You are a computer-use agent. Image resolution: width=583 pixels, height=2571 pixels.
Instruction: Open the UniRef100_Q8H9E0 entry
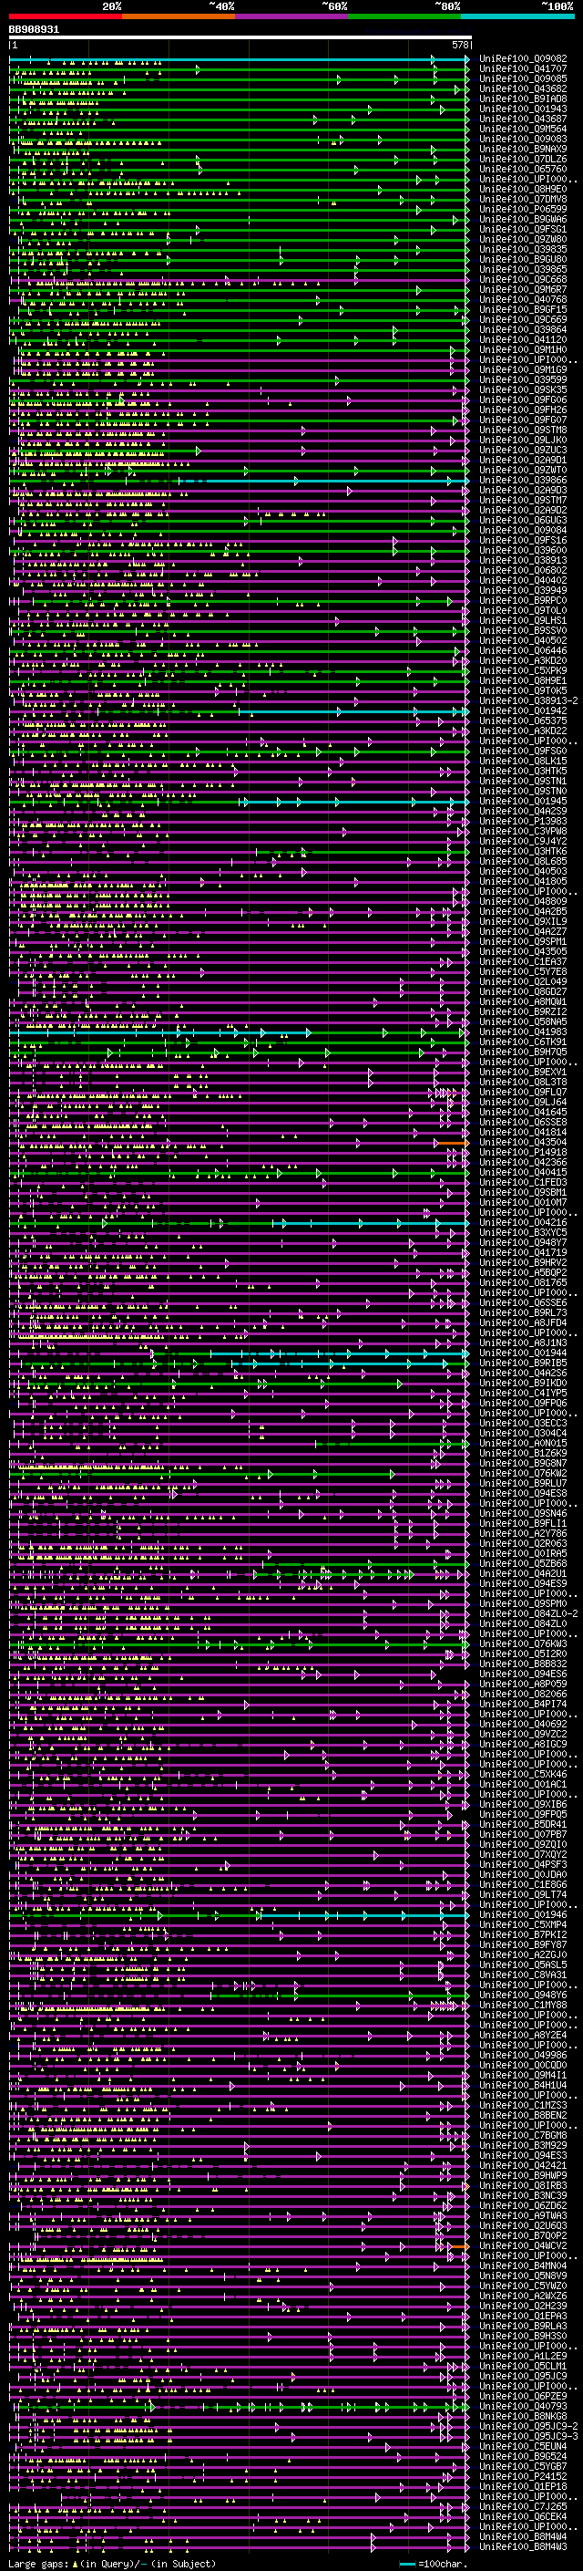(523, 190)
